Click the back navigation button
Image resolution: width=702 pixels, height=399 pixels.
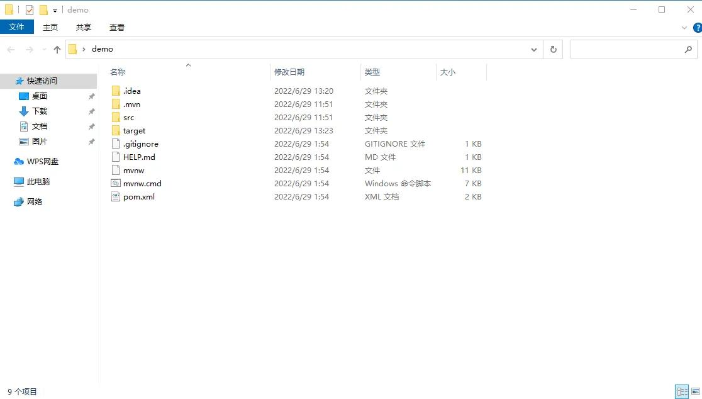tap(10, 48)
